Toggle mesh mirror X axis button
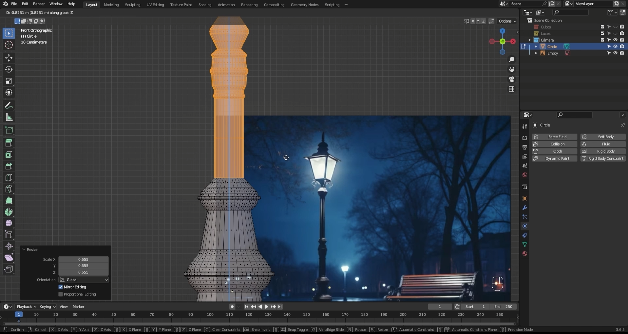The width and height of the screenshot is (628, 334). tap(473, 21)
